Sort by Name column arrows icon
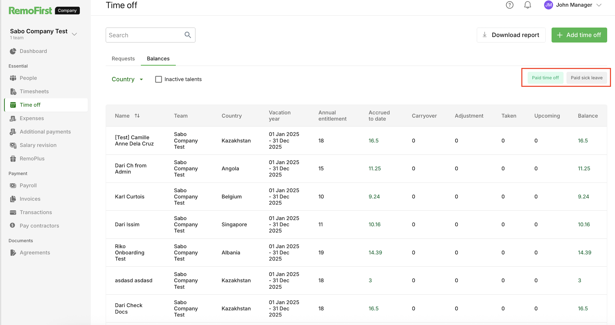 click(137, 116)
